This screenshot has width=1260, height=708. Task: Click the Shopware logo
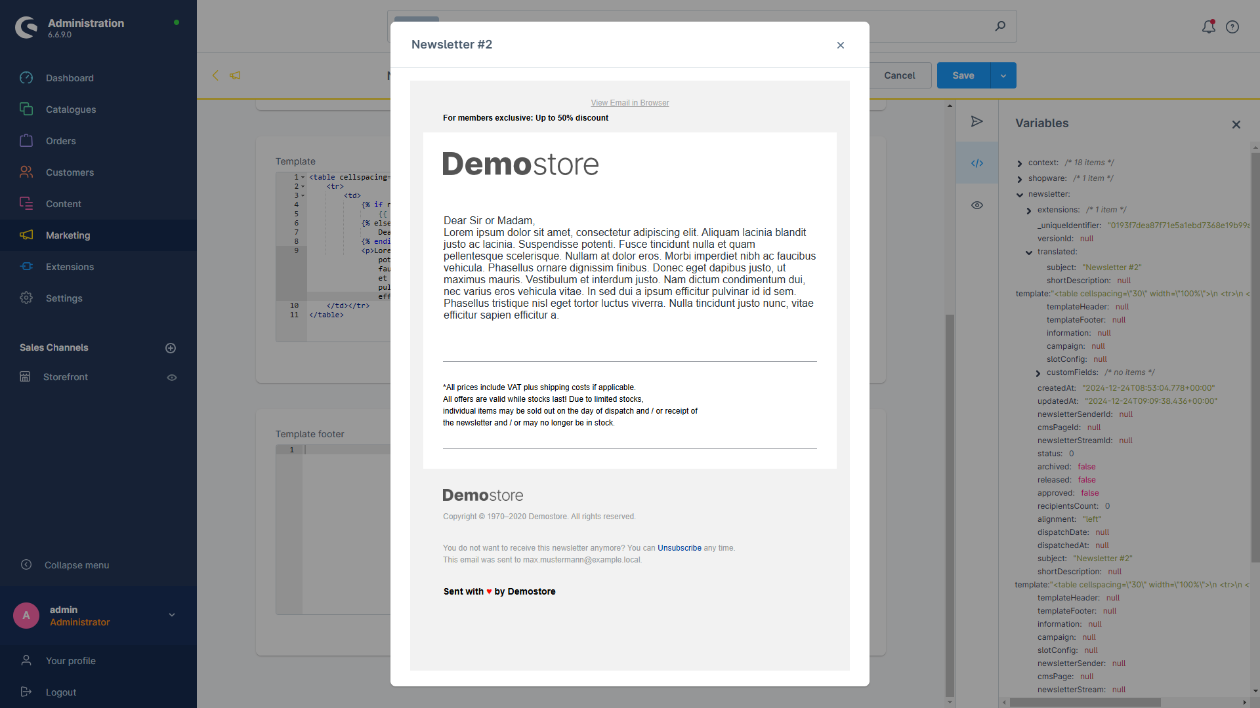(x=27, y=28)
